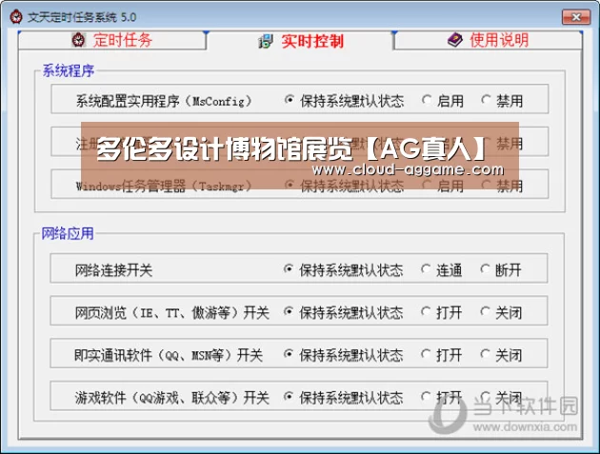Click the 网络应用 group heading
Screen dimensions: 600x454
68,233
